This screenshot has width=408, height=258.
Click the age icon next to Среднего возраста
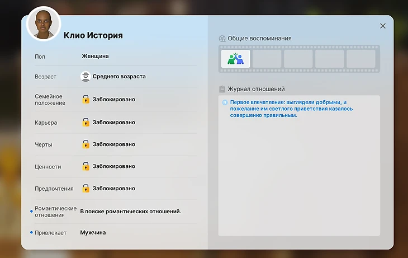86,76
